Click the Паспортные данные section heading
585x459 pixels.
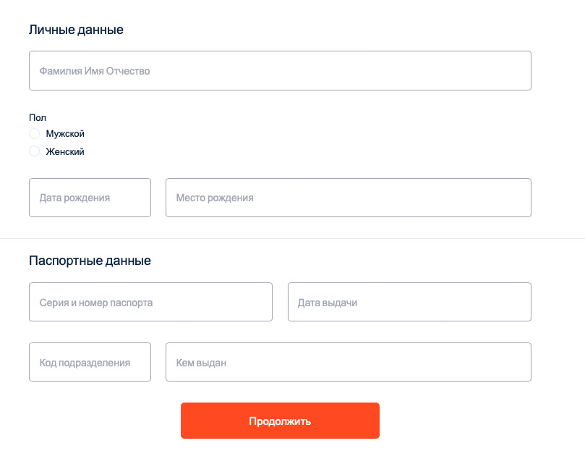90,261
